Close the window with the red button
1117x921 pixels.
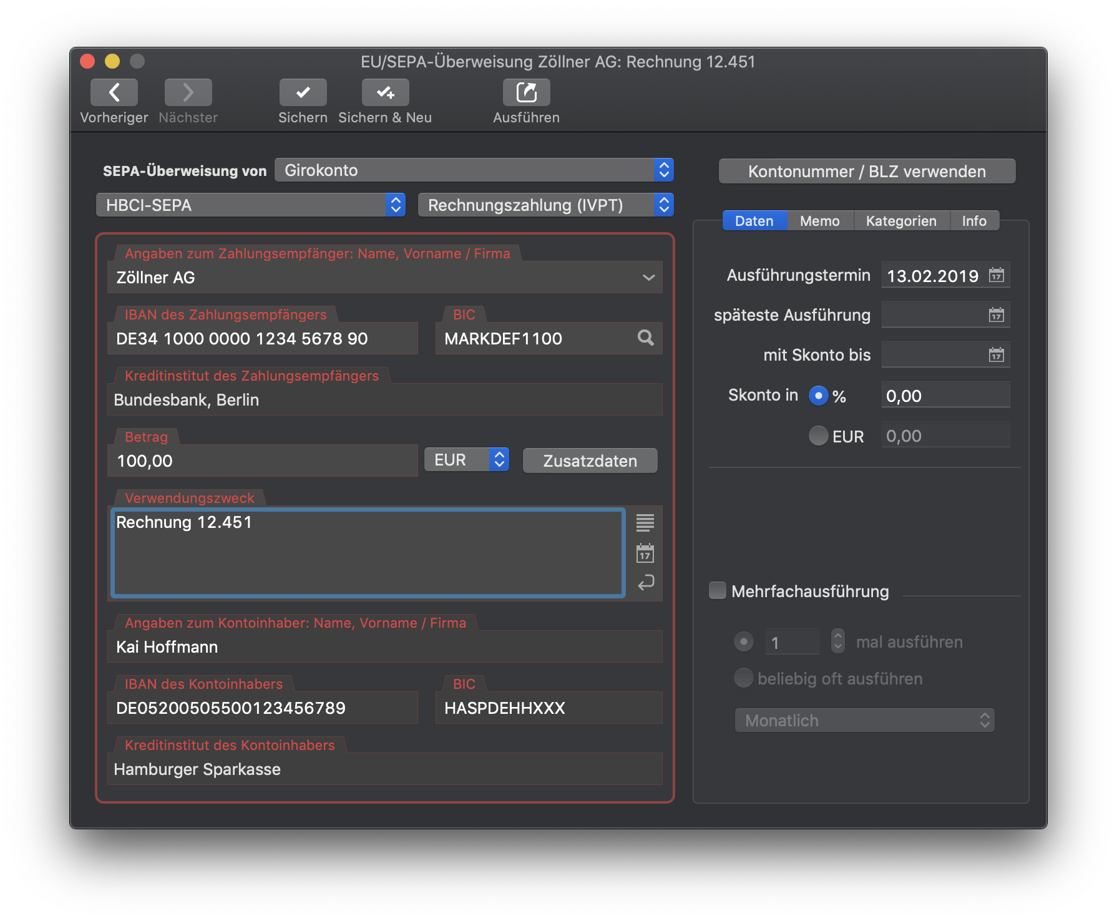point(87,61)
